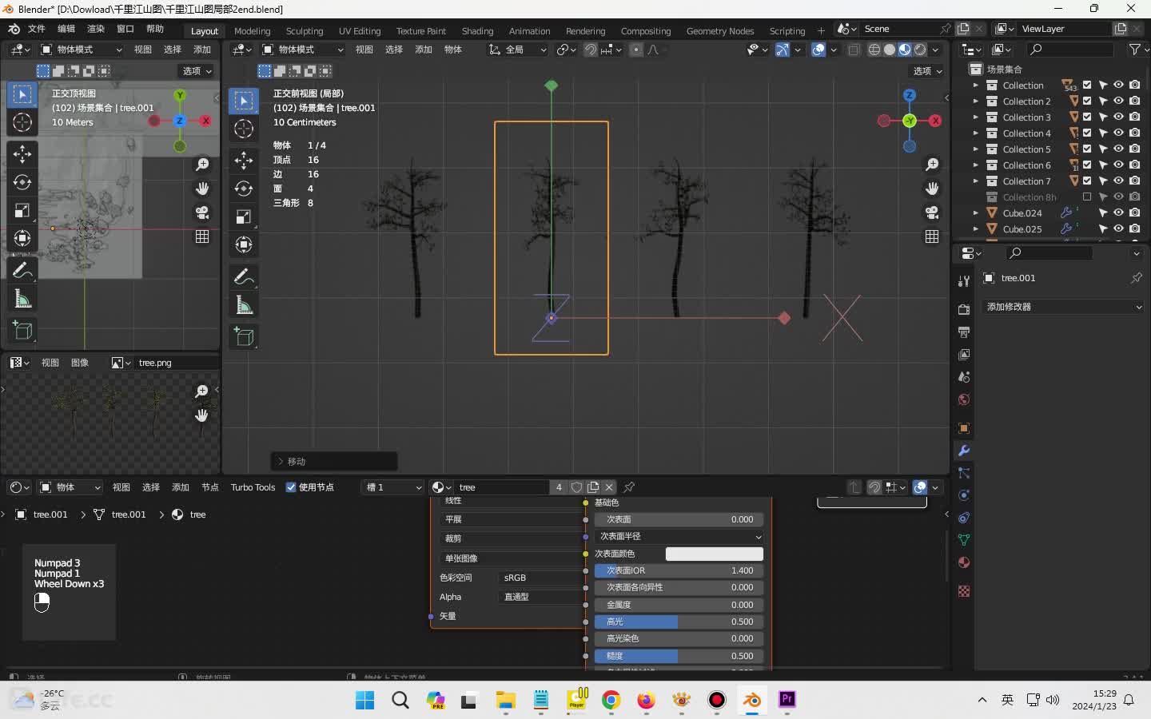
Task: Open front viewport Object Mode dropdown
Action: click(x=302, y=50)
